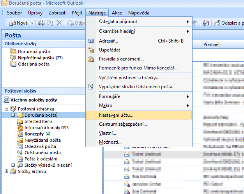244x194 pixels.
Task: Click the Move to folder toolbar icon
Action: [x=50, y=23]
